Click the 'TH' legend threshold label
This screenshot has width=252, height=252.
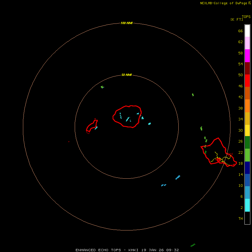coord(241,218)
